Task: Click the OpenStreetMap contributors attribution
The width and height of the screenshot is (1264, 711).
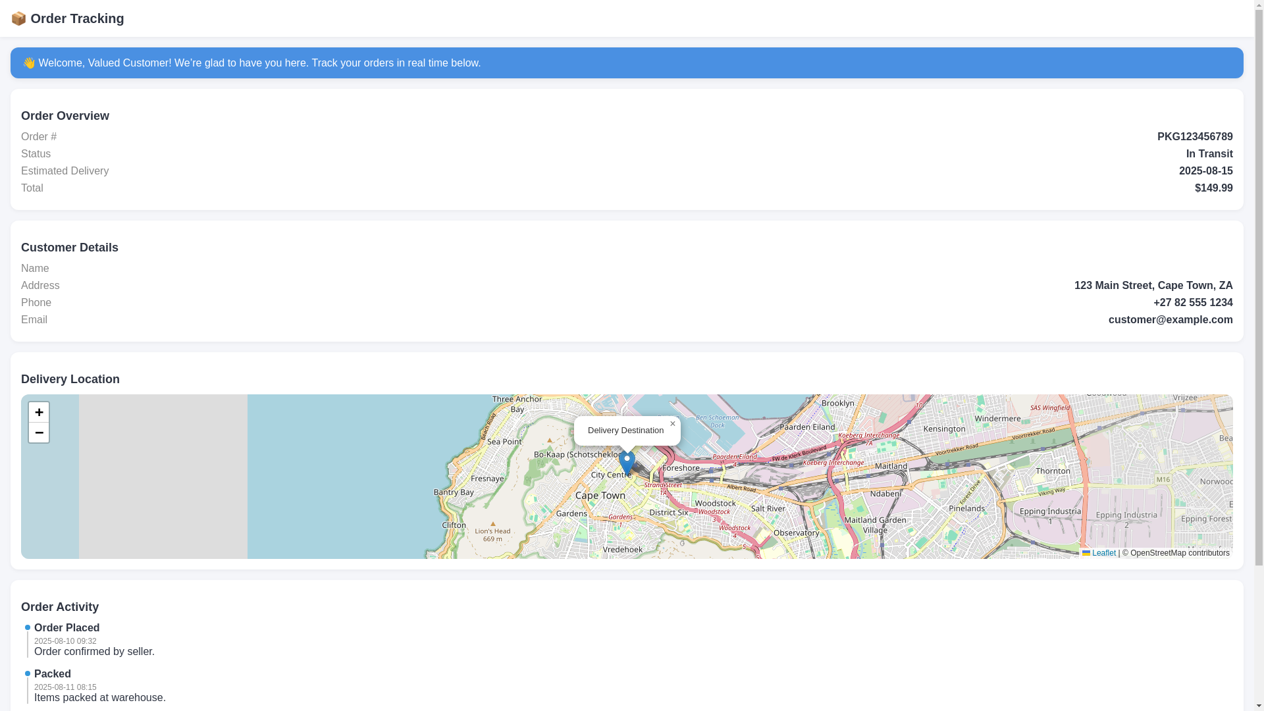Action: click(1176, 553)
